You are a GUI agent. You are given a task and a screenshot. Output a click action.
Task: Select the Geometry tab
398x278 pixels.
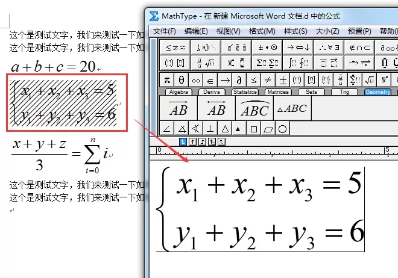(377, 92)
